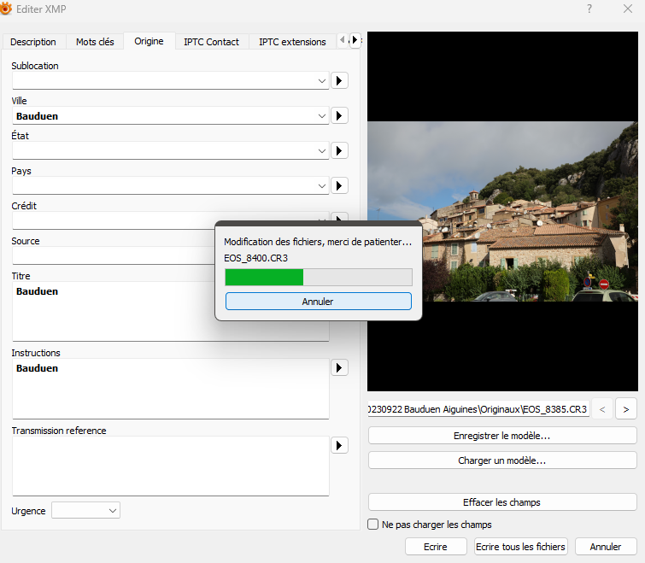
Task: Click the arrow button beside Pays field
Action: coord(339,185)
